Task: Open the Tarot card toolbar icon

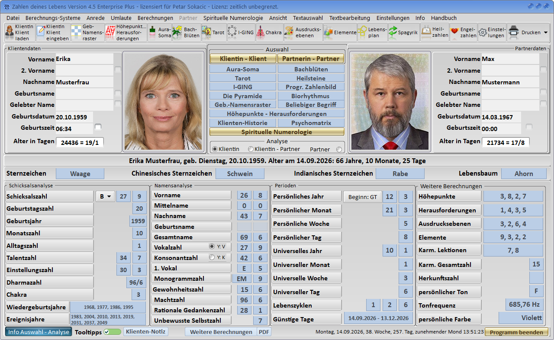Action: [x=213, y=32]
